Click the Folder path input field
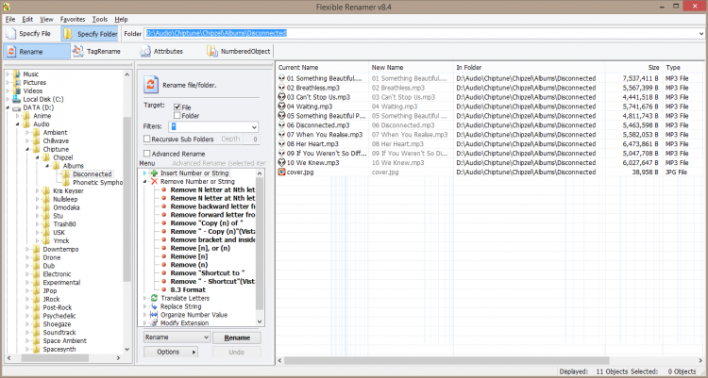This screenshot has height=378, width=708. point(421,33)
